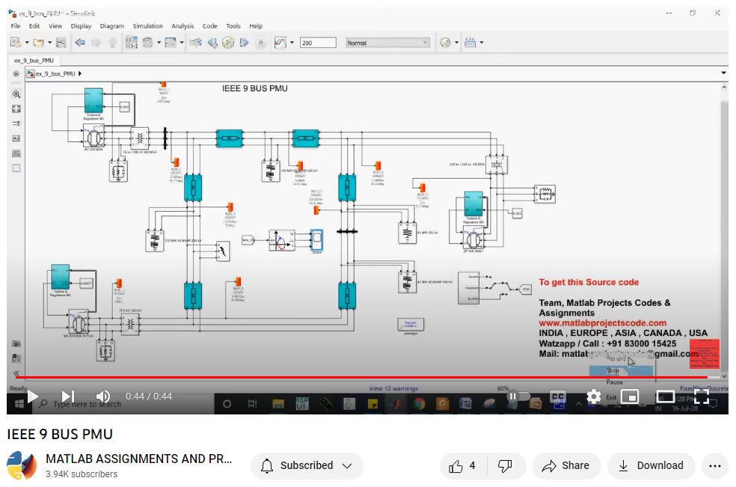The image size is (736, 487).
Task: Dislike the video with thumbs down
Action: point(506,466)
